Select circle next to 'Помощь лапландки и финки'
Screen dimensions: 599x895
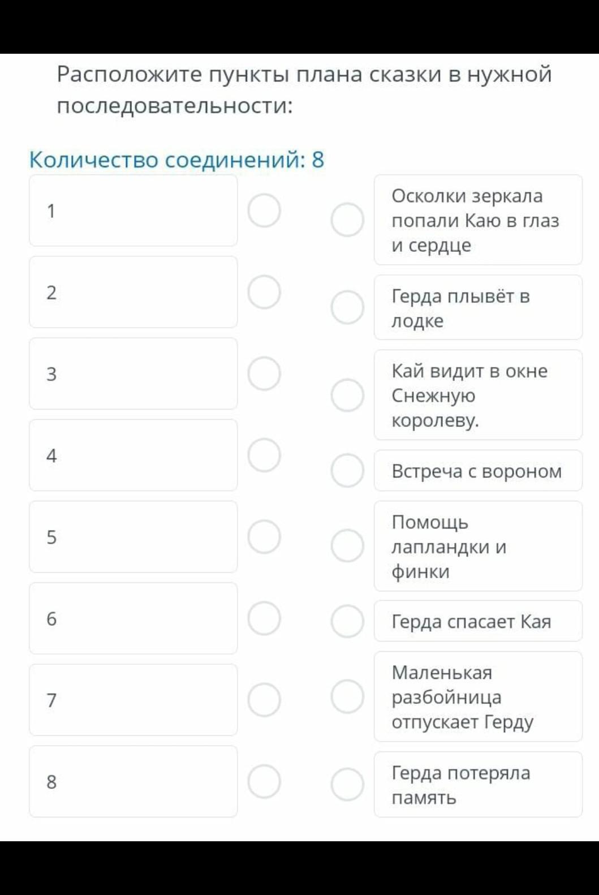point(347,546)
